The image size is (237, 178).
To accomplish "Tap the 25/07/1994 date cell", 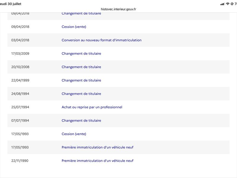I will coord(20,107).
